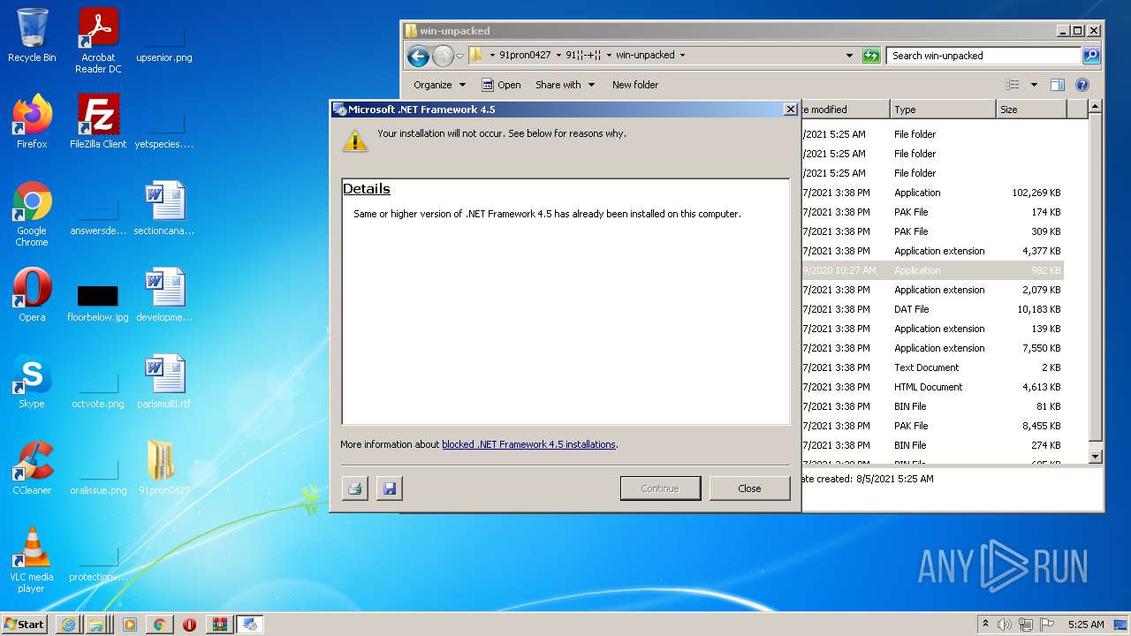Expand the view options dropdown arrow

(x=1034, y=85)
